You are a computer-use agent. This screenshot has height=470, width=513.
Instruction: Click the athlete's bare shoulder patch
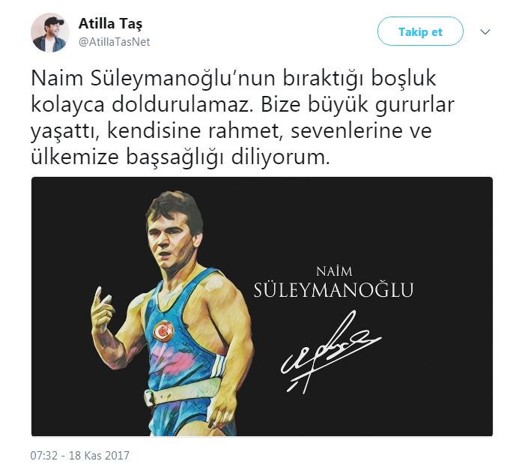point(213,284)
